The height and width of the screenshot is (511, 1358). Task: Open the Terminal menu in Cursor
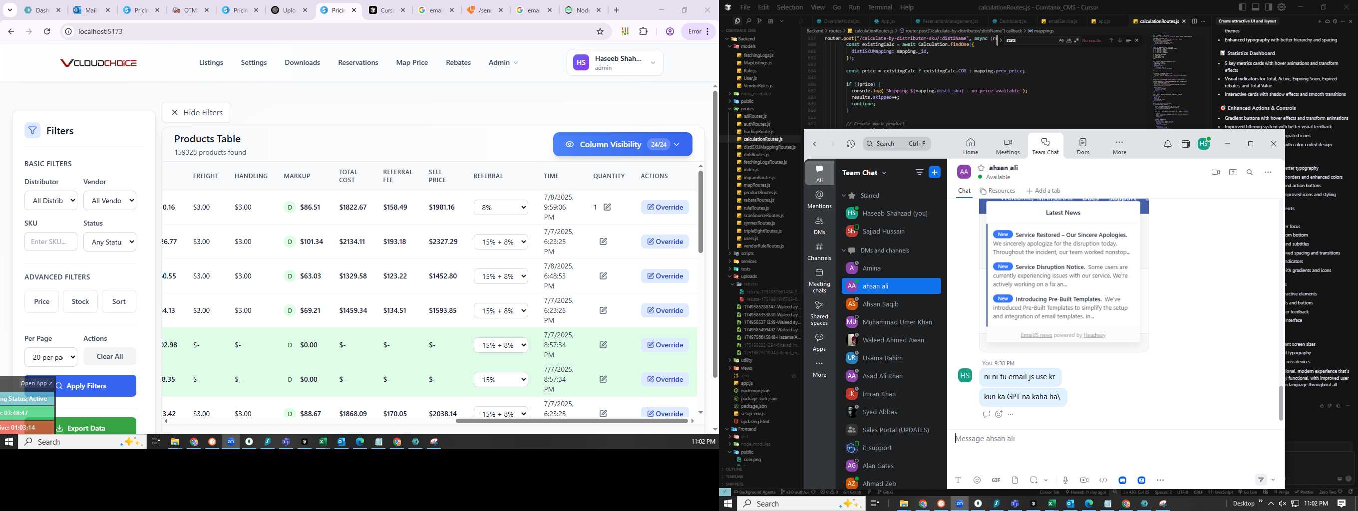pos(880,7)
